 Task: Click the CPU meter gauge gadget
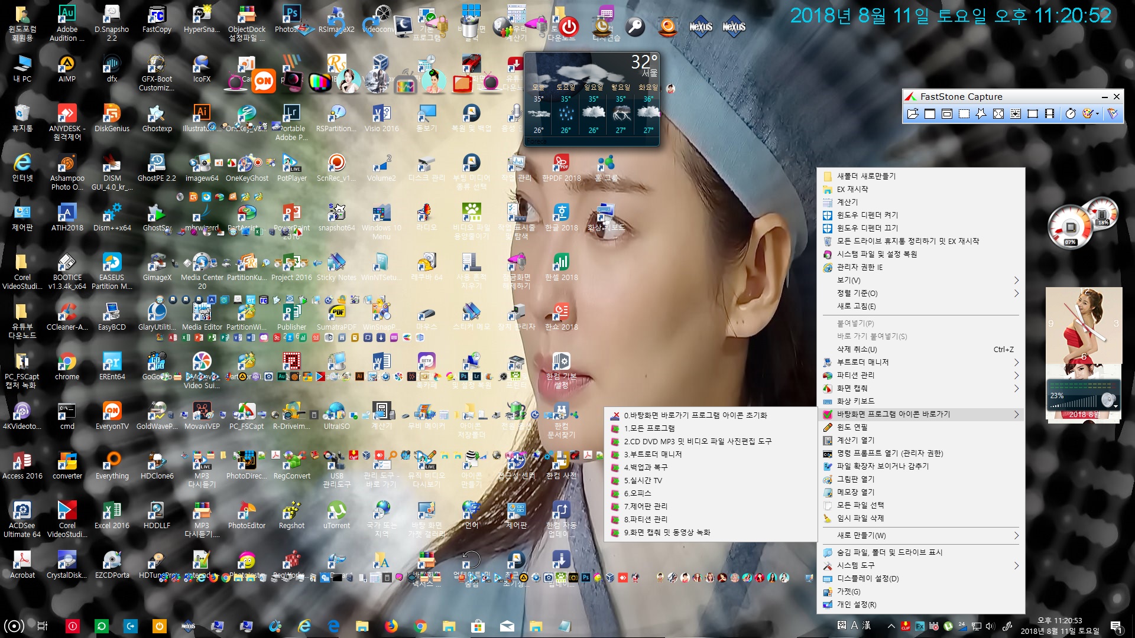pos(1071,227)
